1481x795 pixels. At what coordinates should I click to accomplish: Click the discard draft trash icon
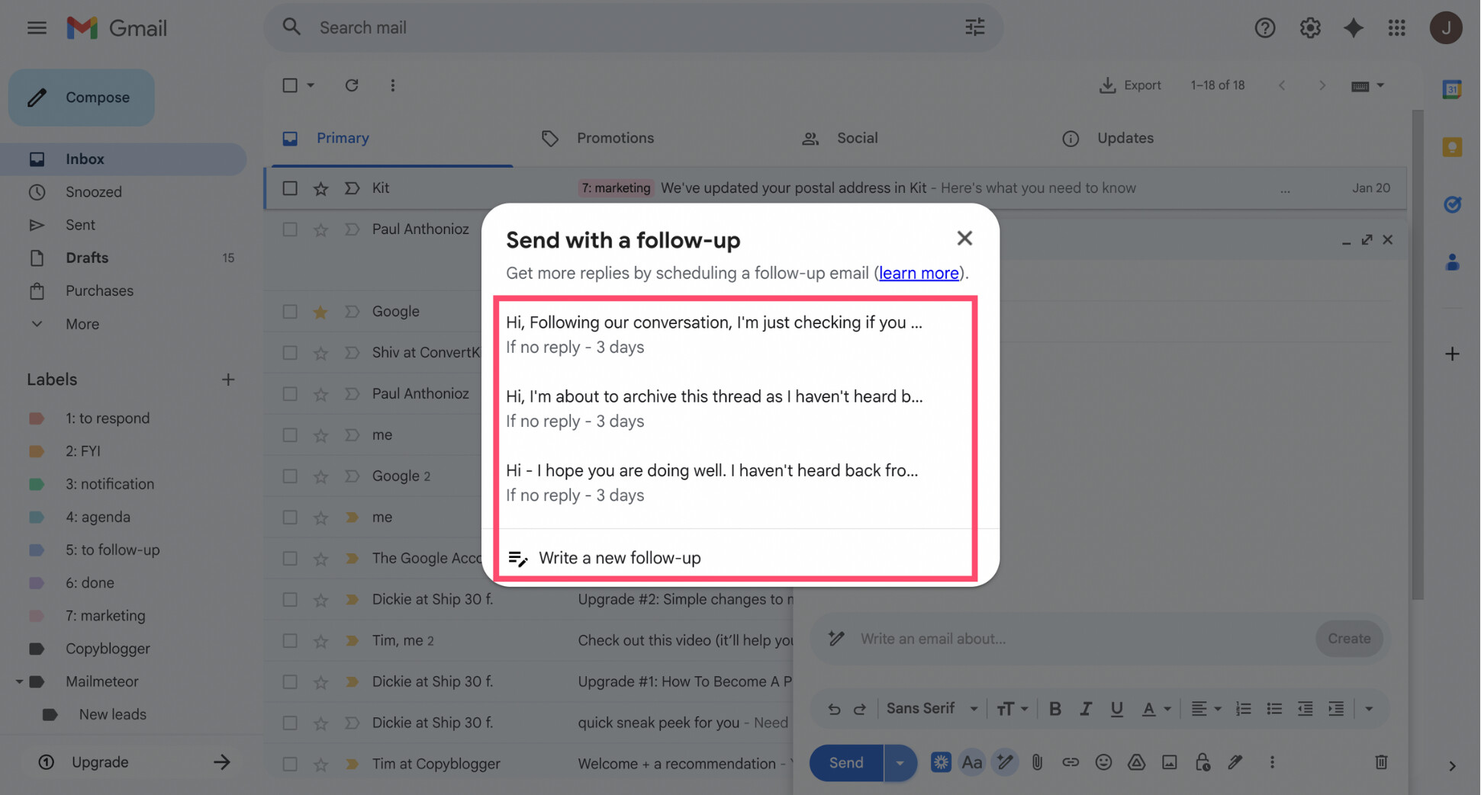1381,762
